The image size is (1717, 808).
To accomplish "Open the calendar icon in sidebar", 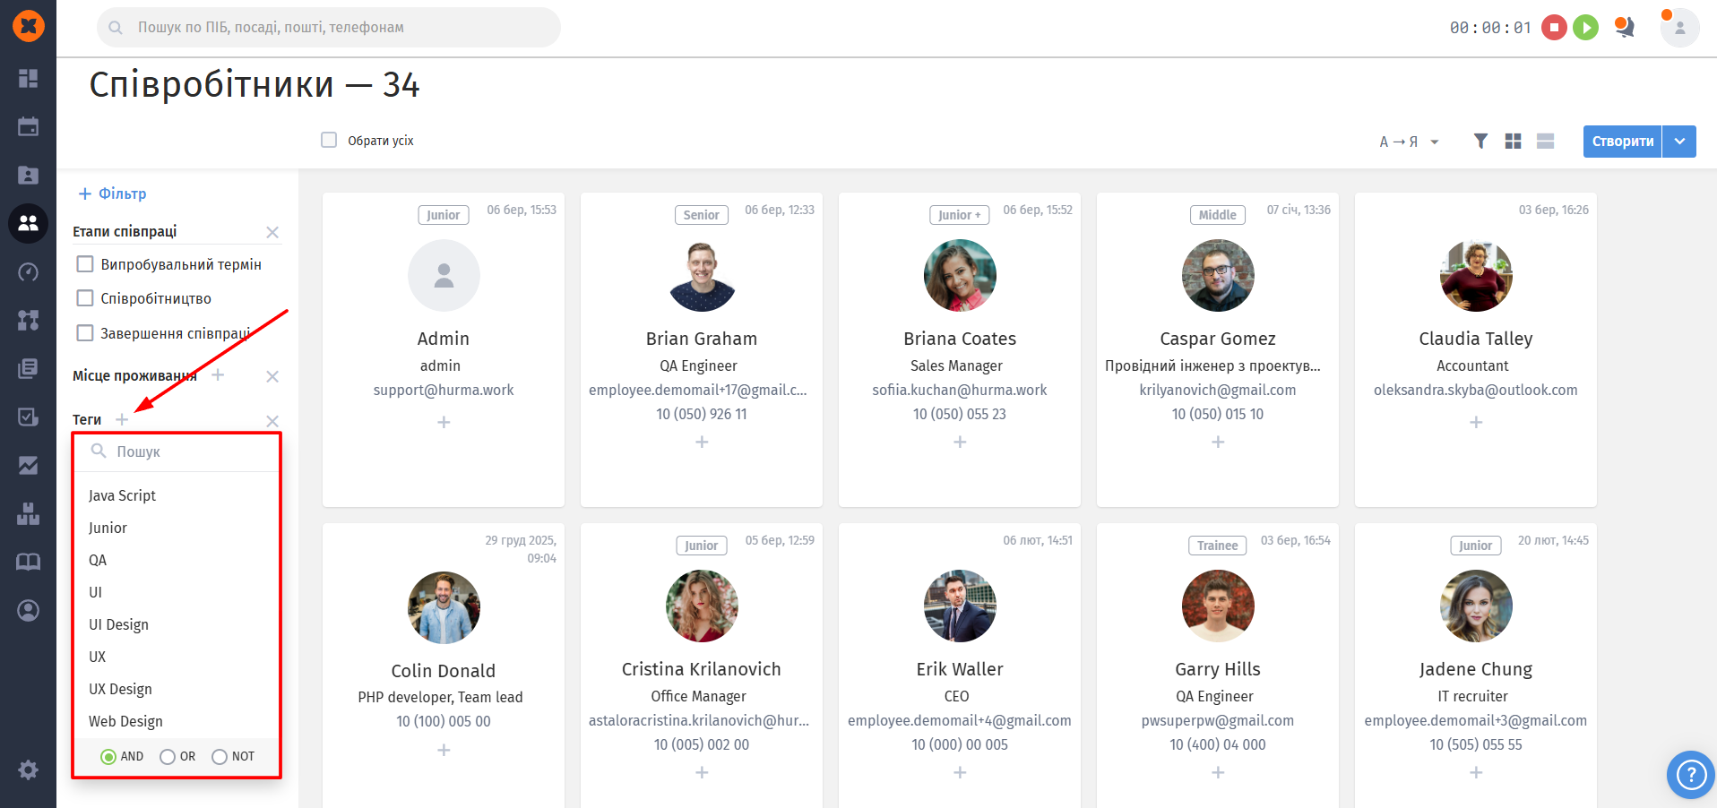I will coord(28,126).
